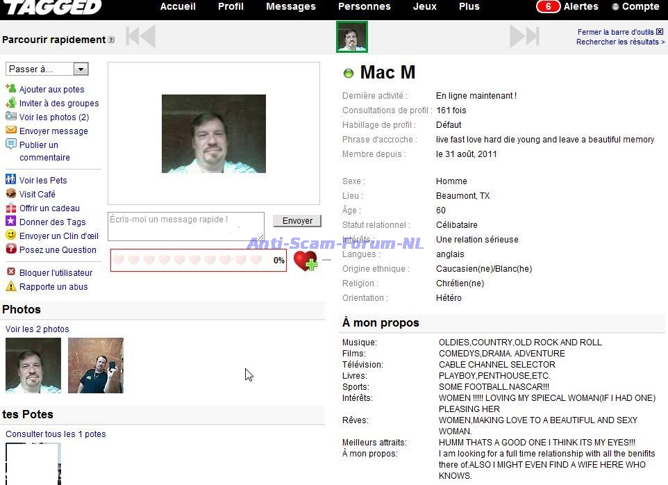The height and width of the screenshot is (485, 668).
Task: Click the star icon for Donner des Tags
Action: 10,222
